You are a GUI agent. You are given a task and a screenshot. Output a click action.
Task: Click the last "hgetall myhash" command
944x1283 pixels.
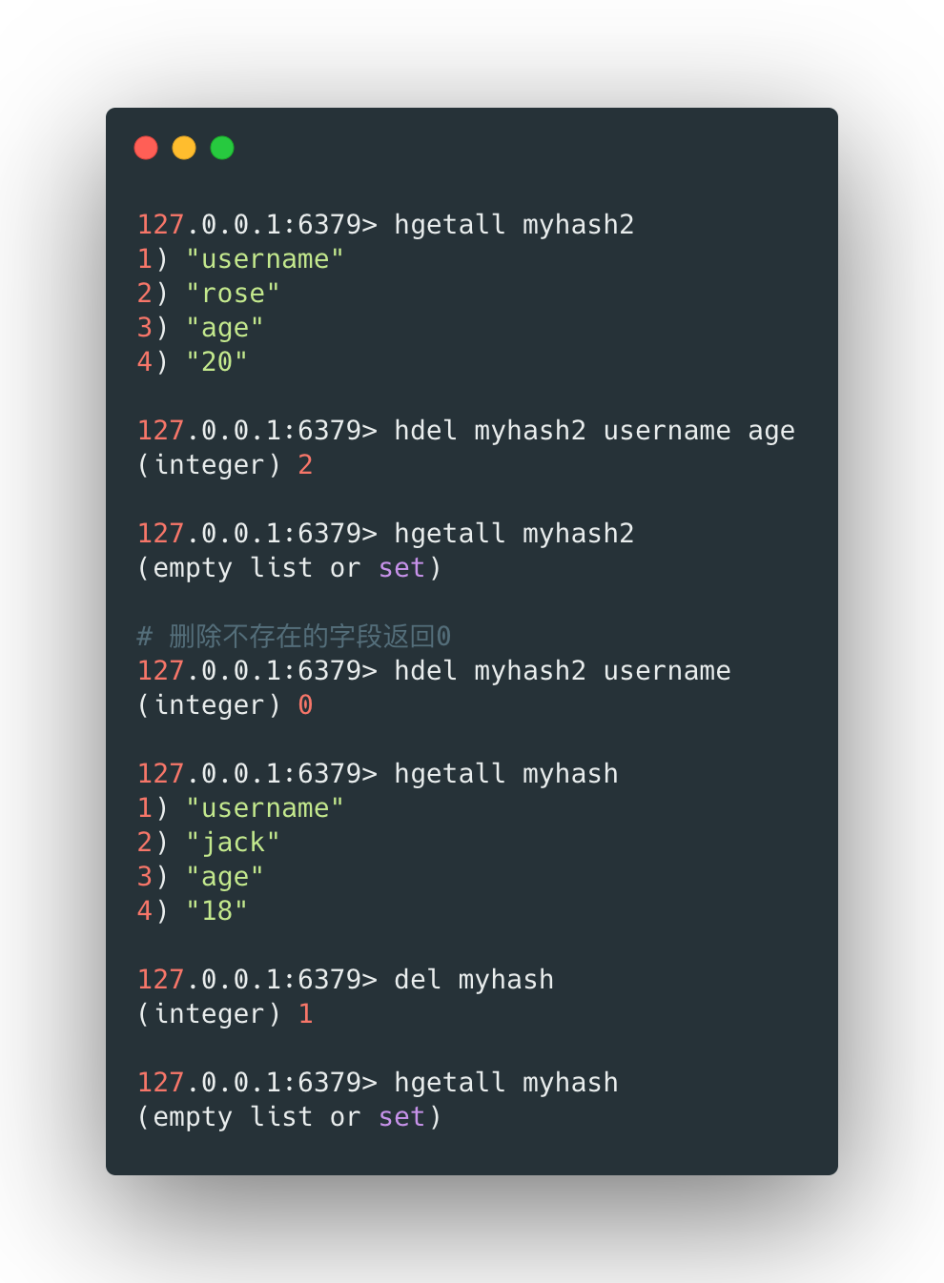505,1083
